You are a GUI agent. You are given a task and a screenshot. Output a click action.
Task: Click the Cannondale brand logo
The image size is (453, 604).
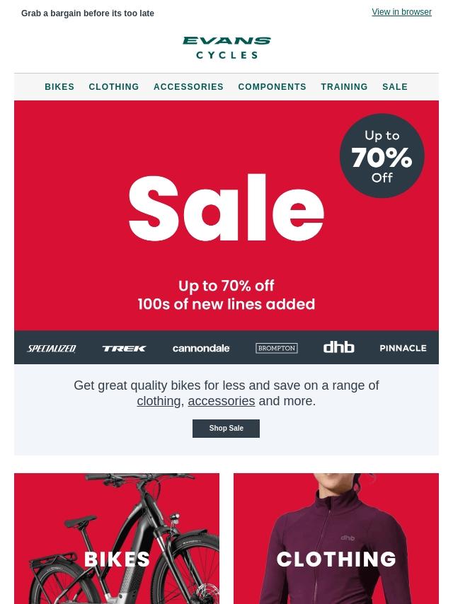[201, 348]
